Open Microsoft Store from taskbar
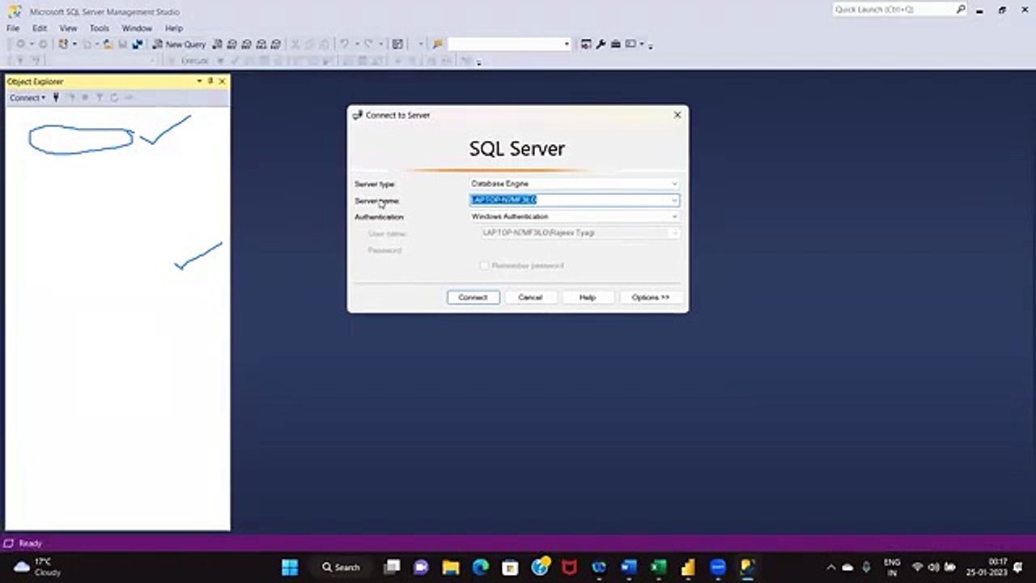 click(510, 567)
